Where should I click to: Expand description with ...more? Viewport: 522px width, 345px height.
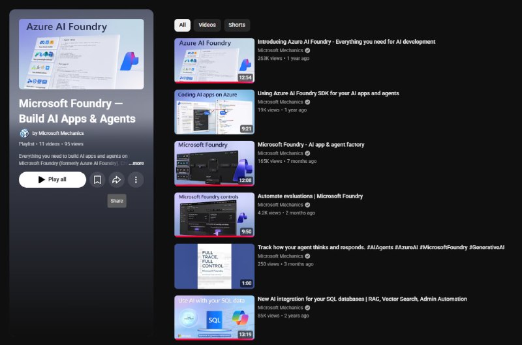[x=136, y=163]
